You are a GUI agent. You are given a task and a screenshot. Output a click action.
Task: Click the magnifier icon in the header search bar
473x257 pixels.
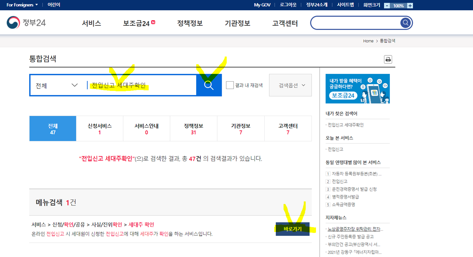point(405,23)
